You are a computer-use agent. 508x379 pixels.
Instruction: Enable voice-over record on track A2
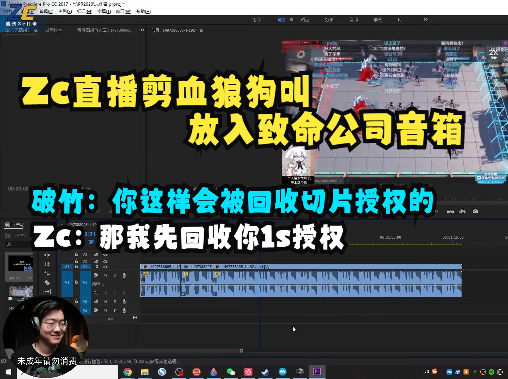pos(124,301)
